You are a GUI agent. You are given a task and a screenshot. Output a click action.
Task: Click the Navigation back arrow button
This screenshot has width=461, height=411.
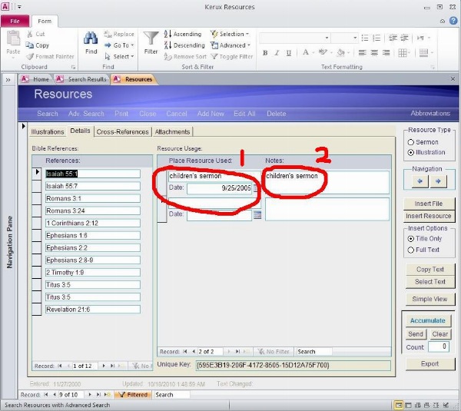pos(420,181)
